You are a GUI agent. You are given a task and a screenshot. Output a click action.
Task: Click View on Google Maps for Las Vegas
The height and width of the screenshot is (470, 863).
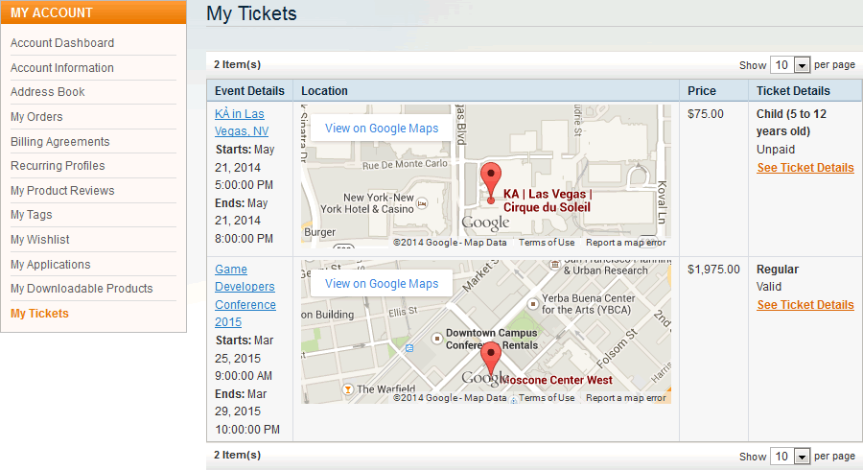point(382,129)
